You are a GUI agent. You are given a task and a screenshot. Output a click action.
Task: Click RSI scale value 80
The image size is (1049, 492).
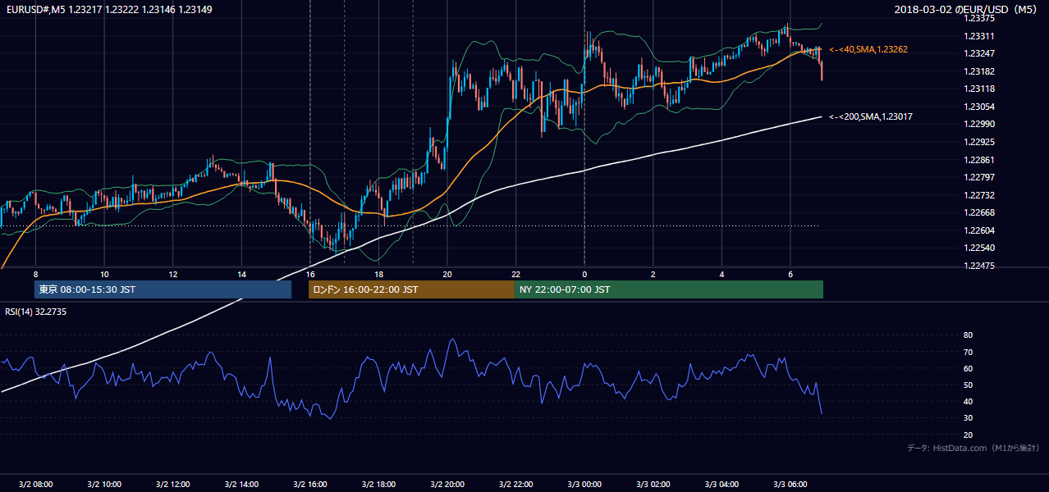tap(968, 335)
